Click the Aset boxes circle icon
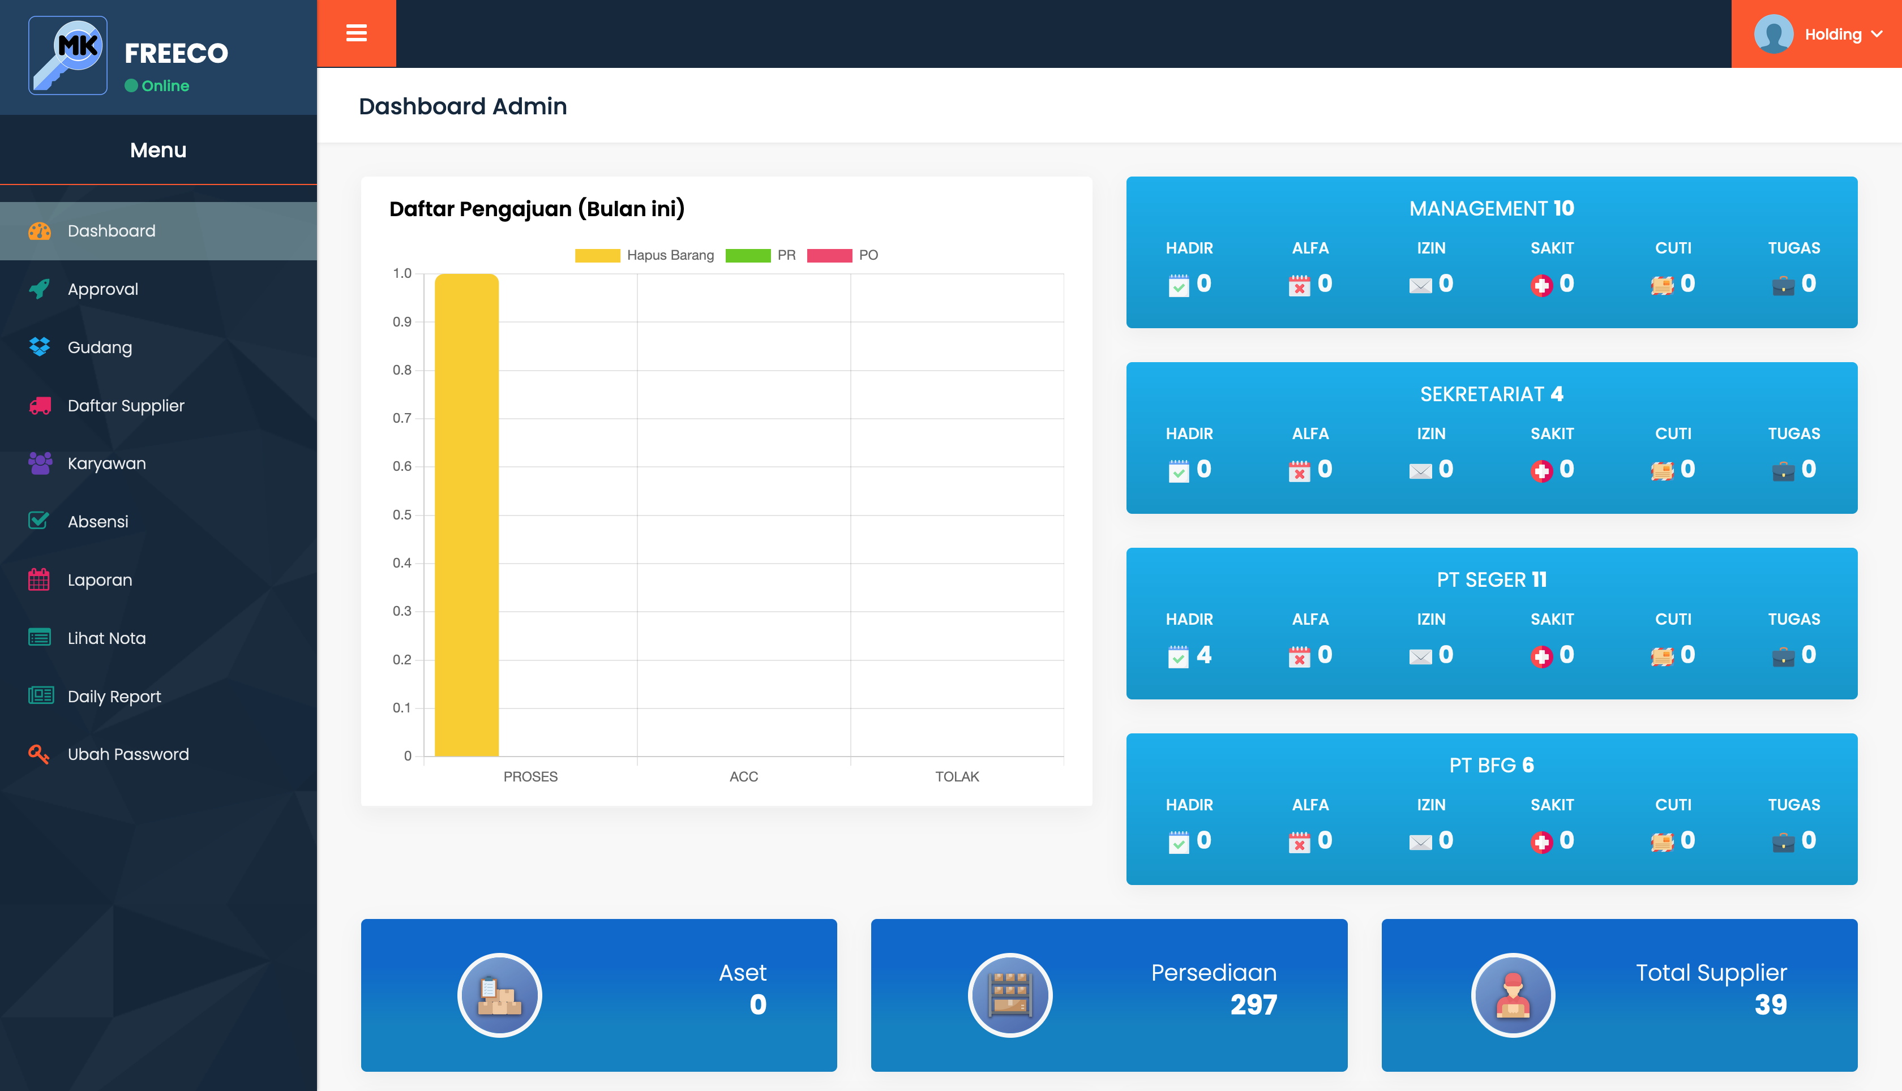Image resolution: width=1902 pixels, height=1091 pixels. (x=499, y=995)
